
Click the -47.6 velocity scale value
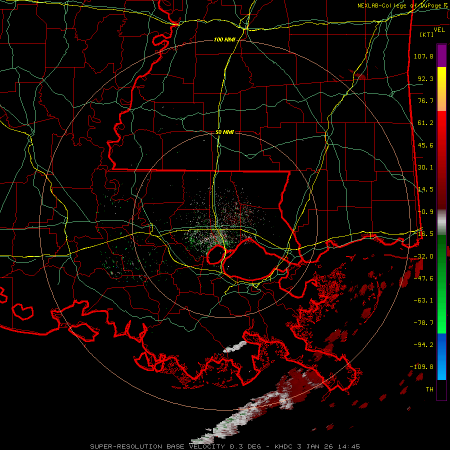(x=423, y=278)
